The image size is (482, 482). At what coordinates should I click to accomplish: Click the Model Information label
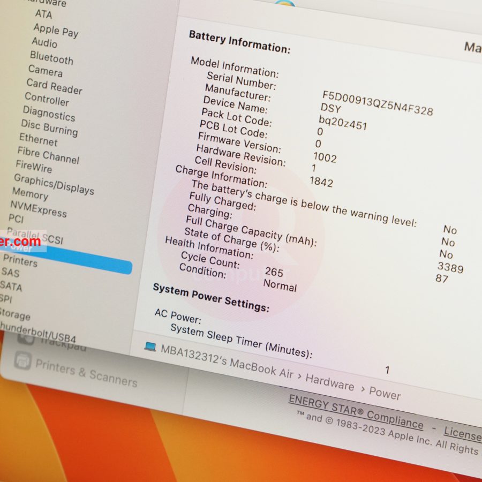[235, 67]
